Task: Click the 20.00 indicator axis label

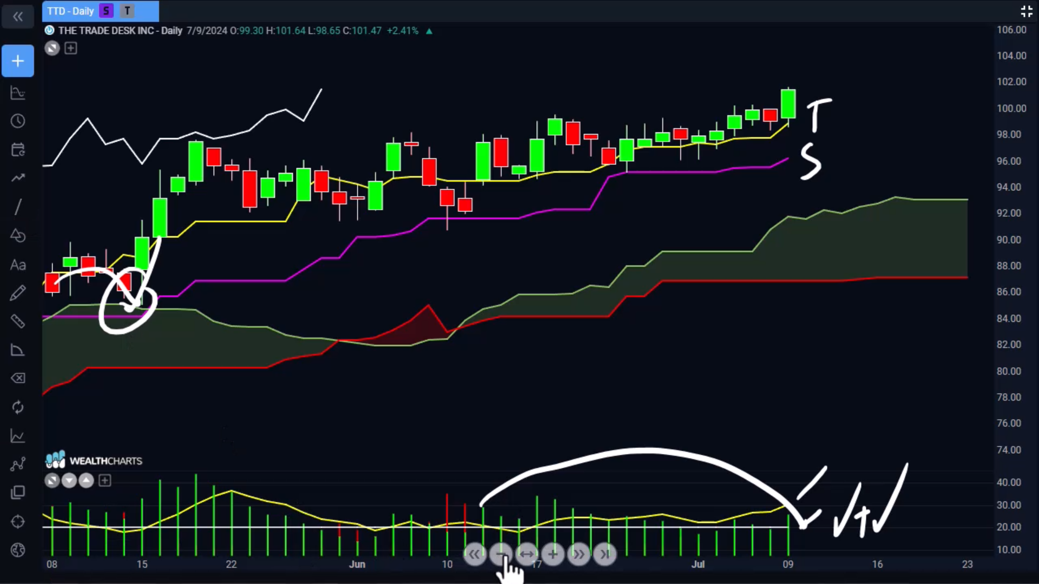Action: (1009, 527)
